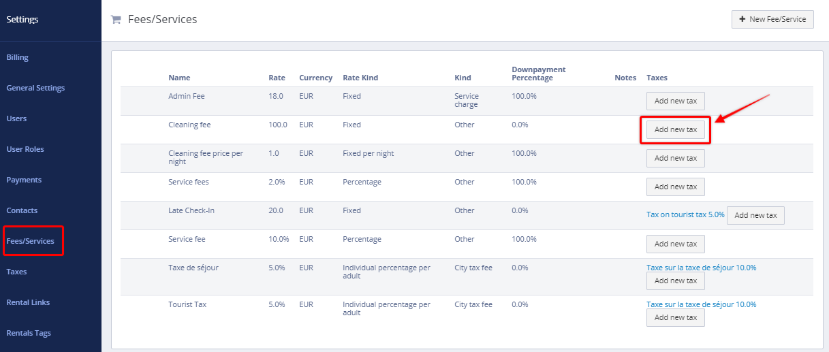This screenshot has width=829, height=352.
Task: Open the Billing settings section
Action: tap(18, 58)
